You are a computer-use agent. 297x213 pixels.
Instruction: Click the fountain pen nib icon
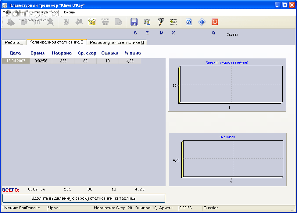[x=161, y=22]
